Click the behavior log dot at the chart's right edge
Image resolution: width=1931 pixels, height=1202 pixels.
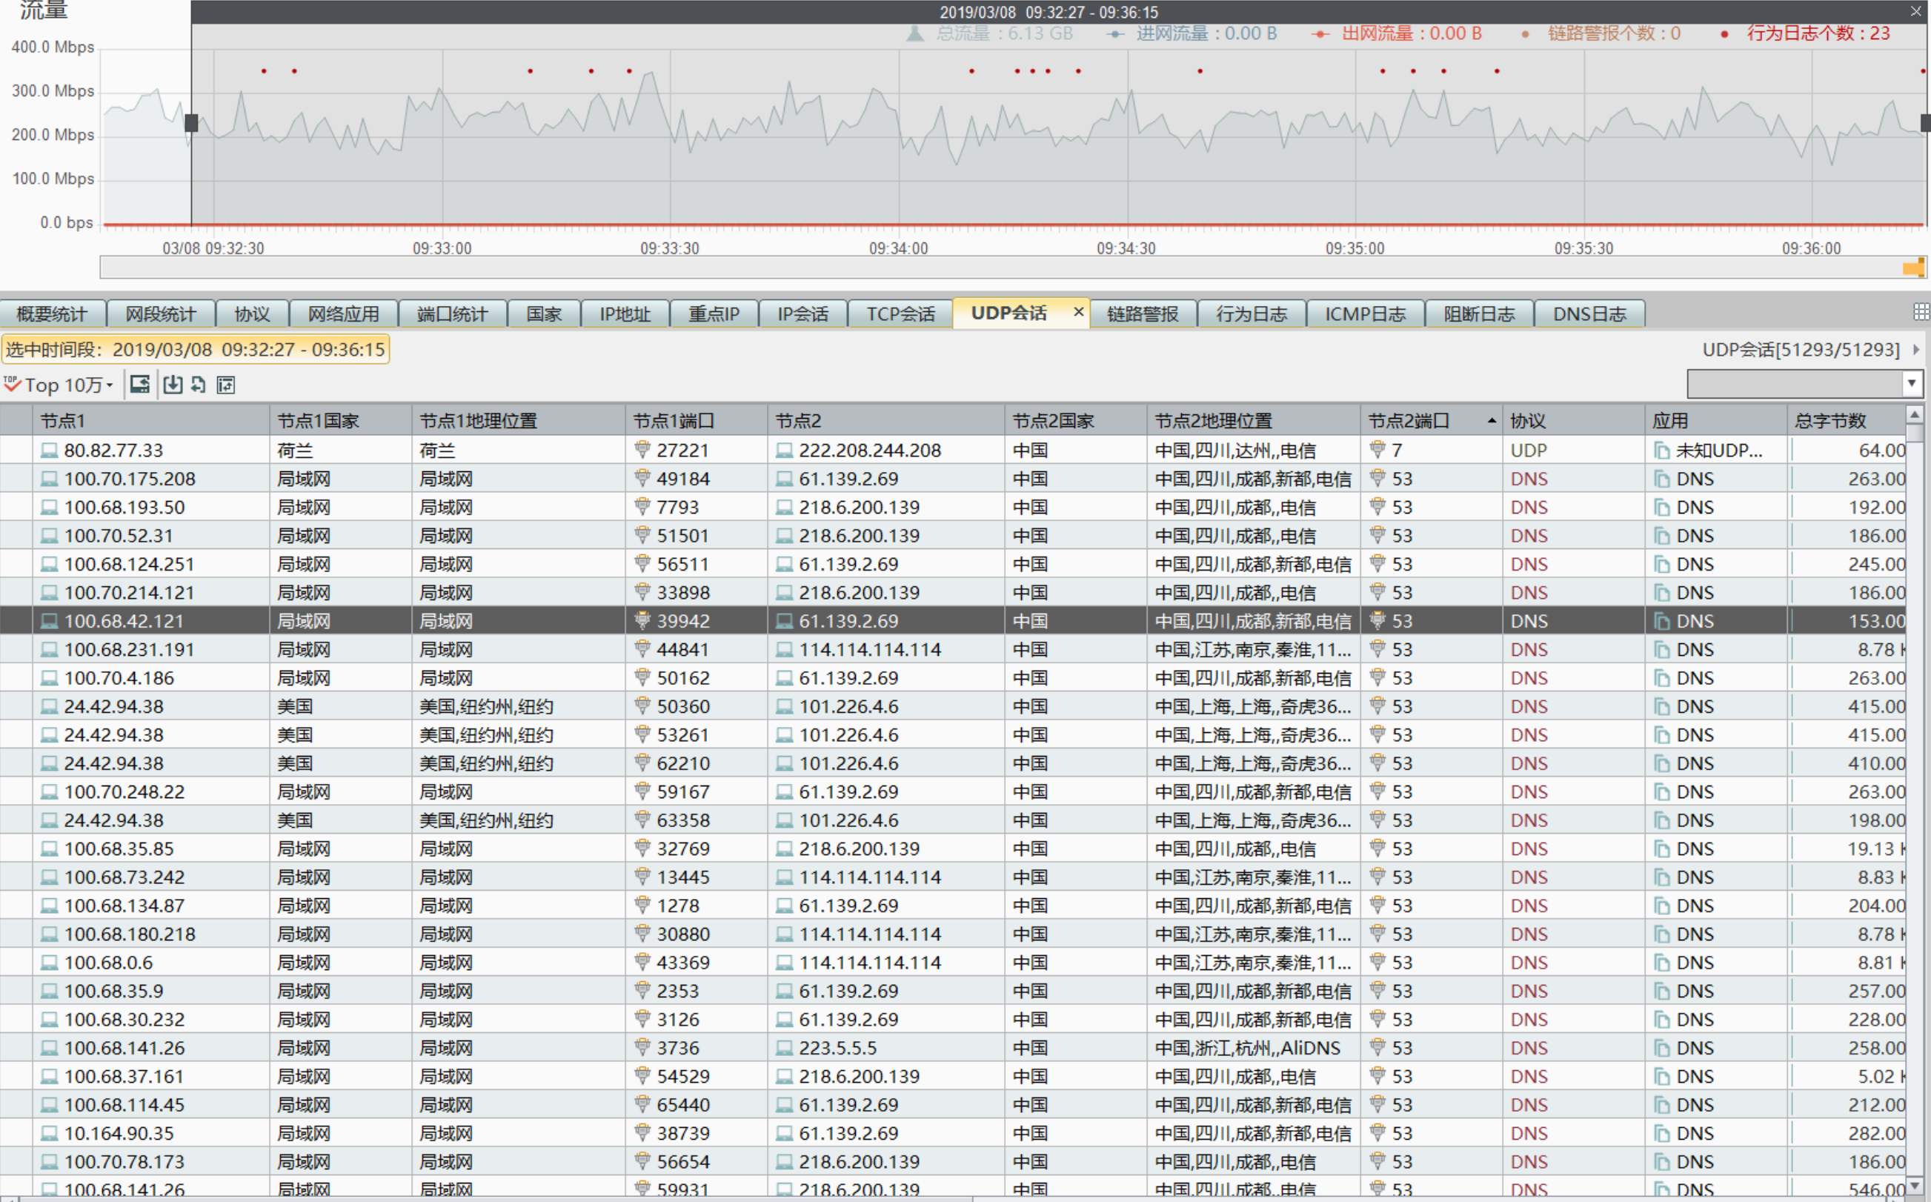1922,70
